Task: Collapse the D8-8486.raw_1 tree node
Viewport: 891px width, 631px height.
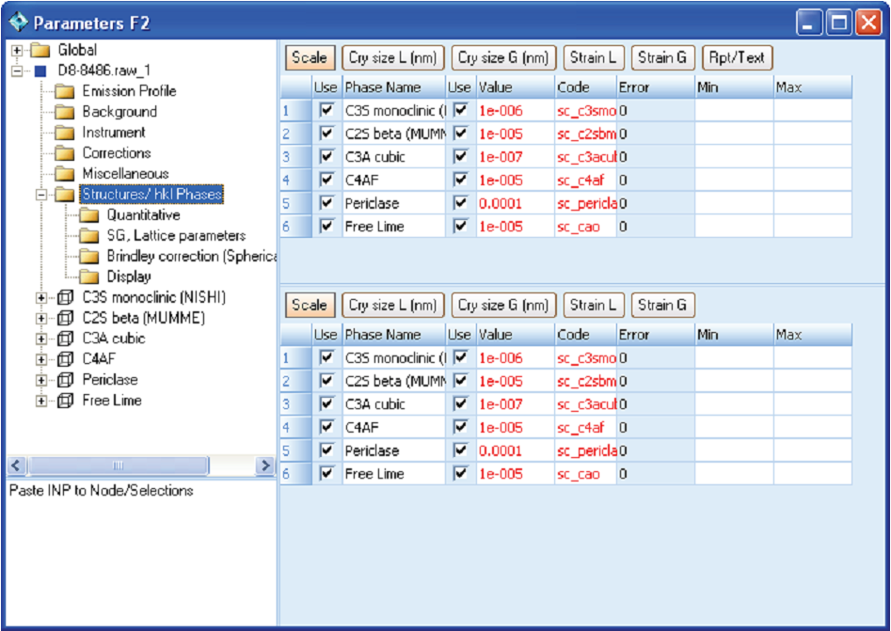Action: click(17, 71)
